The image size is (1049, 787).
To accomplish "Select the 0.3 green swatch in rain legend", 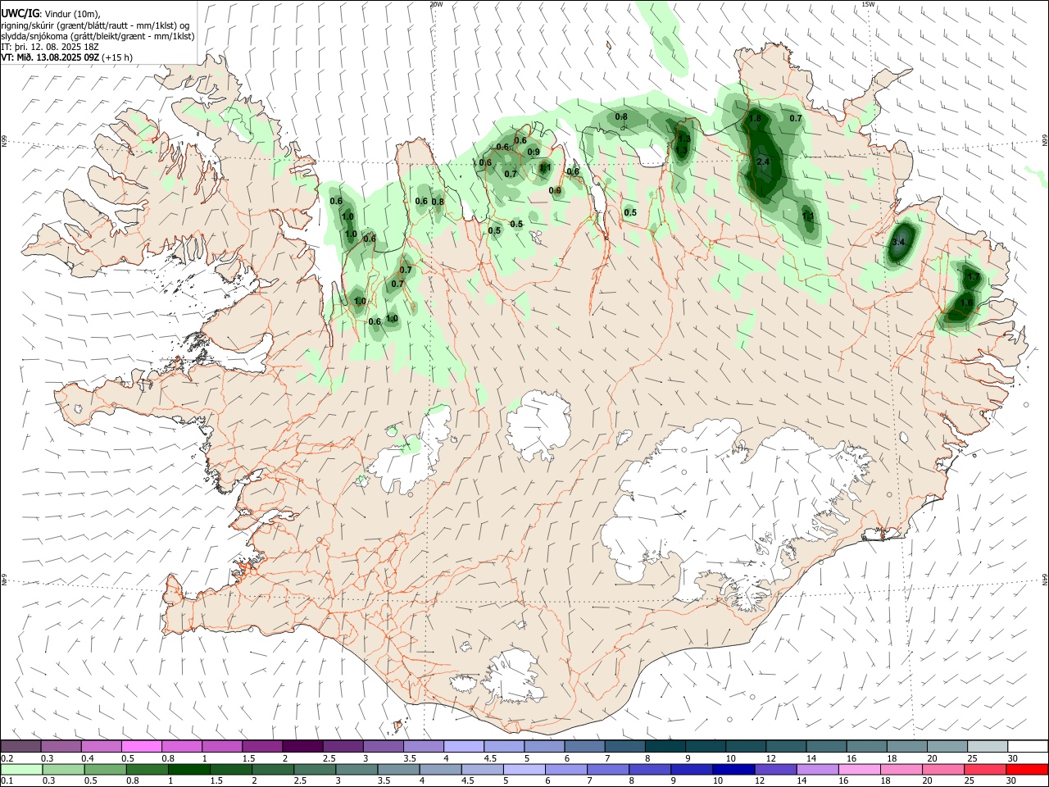I will point(62,769).
